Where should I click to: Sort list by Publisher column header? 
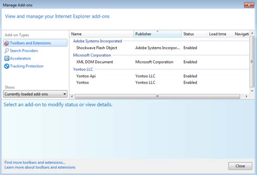(156, 34)
